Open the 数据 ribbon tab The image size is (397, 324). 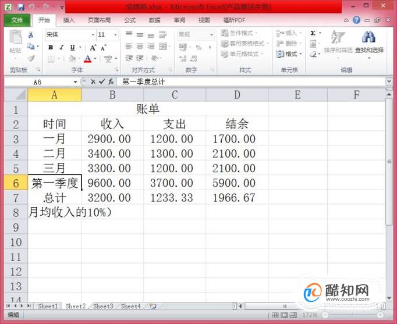tap(154, 20)
